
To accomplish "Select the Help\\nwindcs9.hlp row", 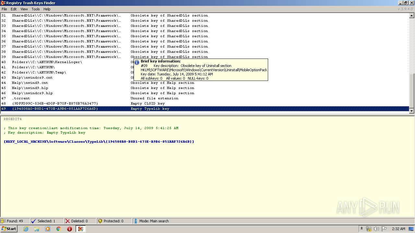I will [x=205, y=93].
